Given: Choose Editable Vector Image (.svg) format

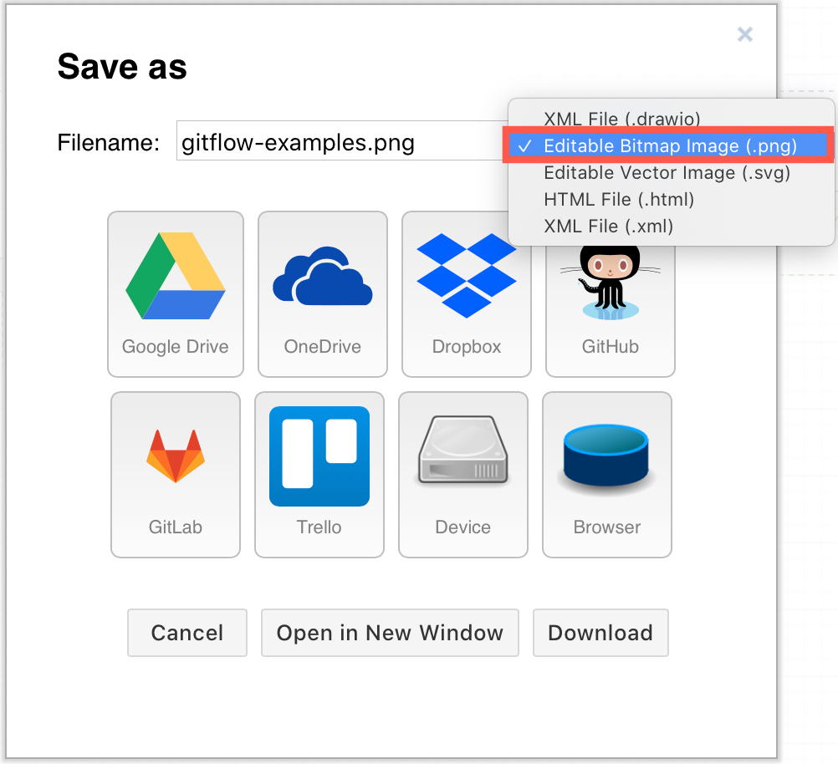Looking at the screenshot, I should (x=667, y=173).
